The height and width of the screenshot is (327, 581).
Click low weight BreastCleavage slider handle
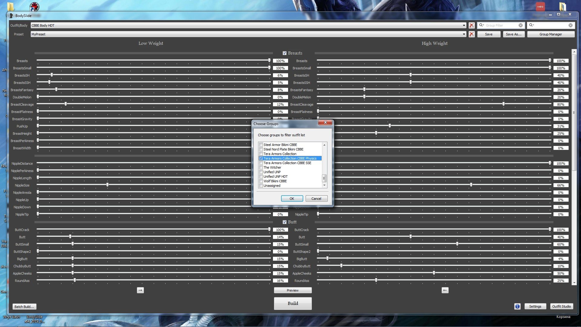[66, 104]
